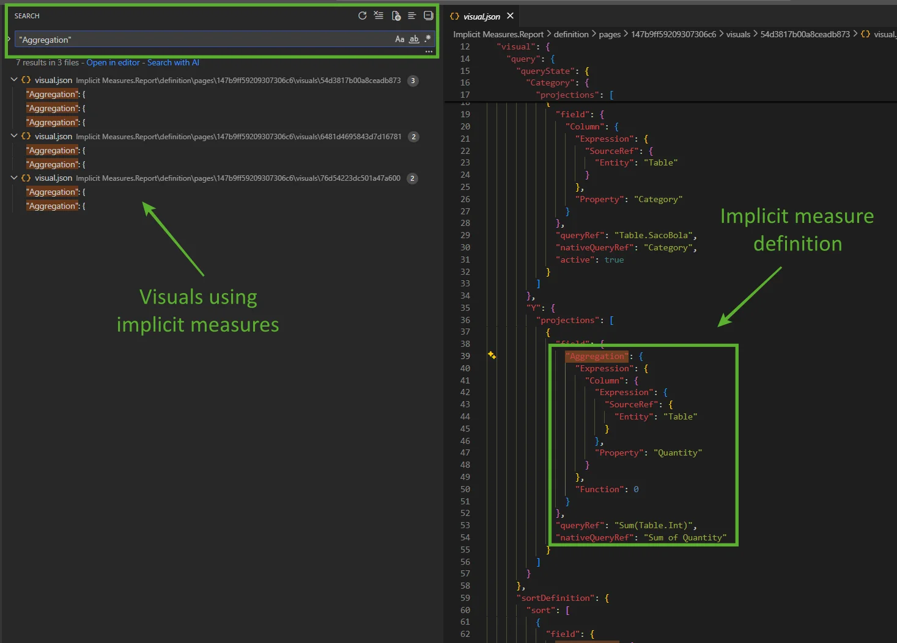The width and height of the screenshot is (897, 643).
Task: Collapse visual.json results for 54d3817b00a8ceadb873
Action: (14, 80)
